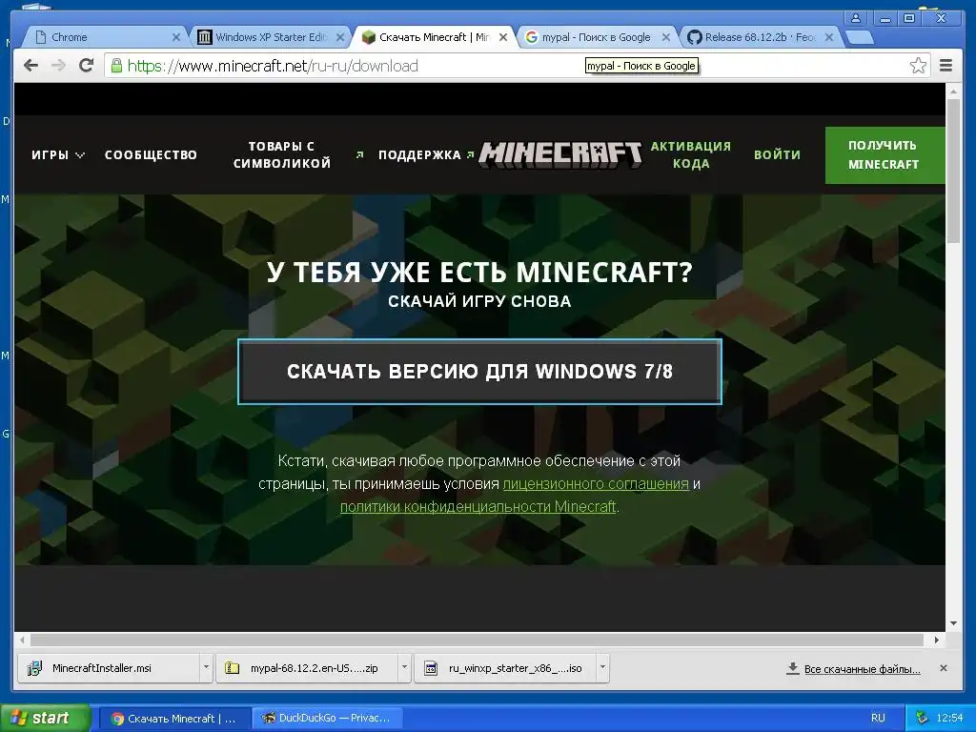Click the horizontal scrollbar right arrow
976x732 pixels.
[x=936, y=640]
